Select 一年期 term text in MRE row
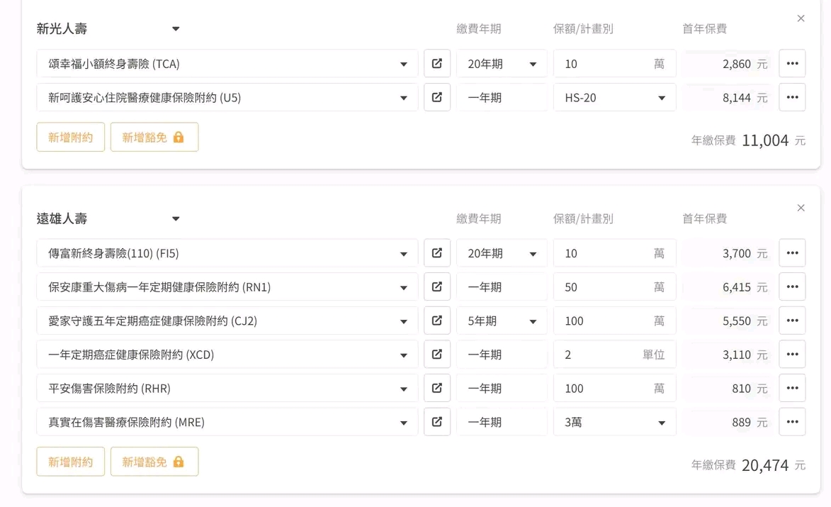The image size is (831, 507). [485, 423]
